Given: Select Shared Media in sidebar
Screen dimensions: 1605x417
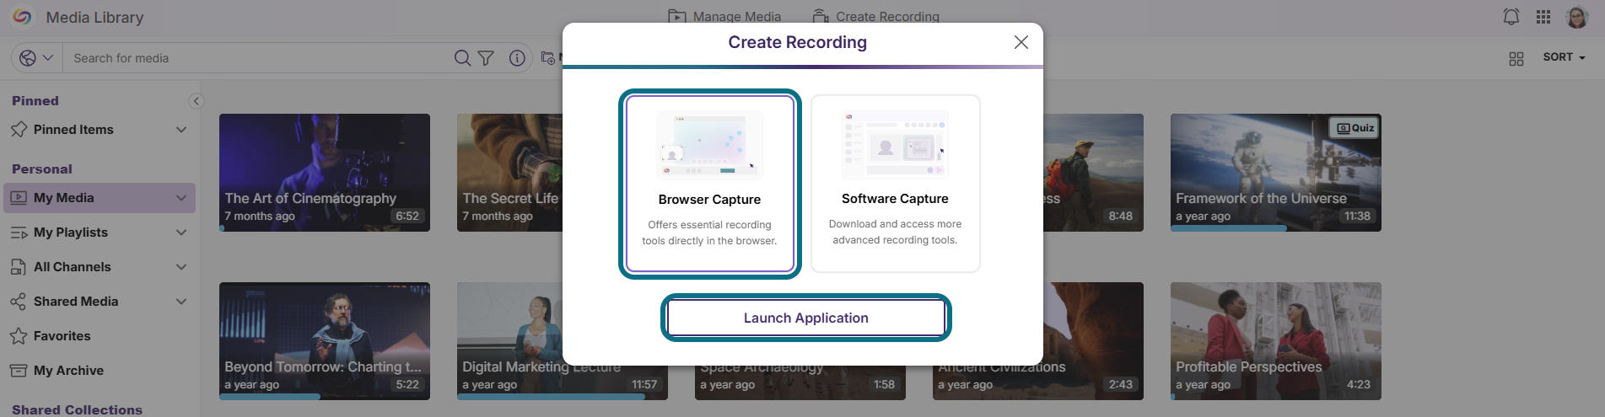Looking at the screenshot, I should tap(100, 302).
